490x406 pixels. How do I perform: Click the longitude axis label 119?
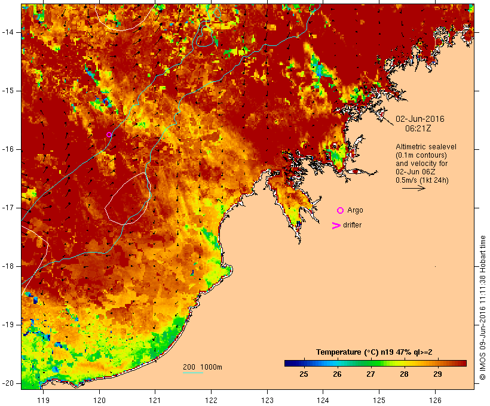[43, 401]
